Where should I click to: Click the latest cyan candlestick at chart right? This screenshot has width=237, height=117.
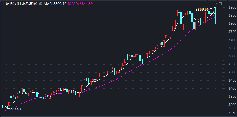[x=216, y=15]
